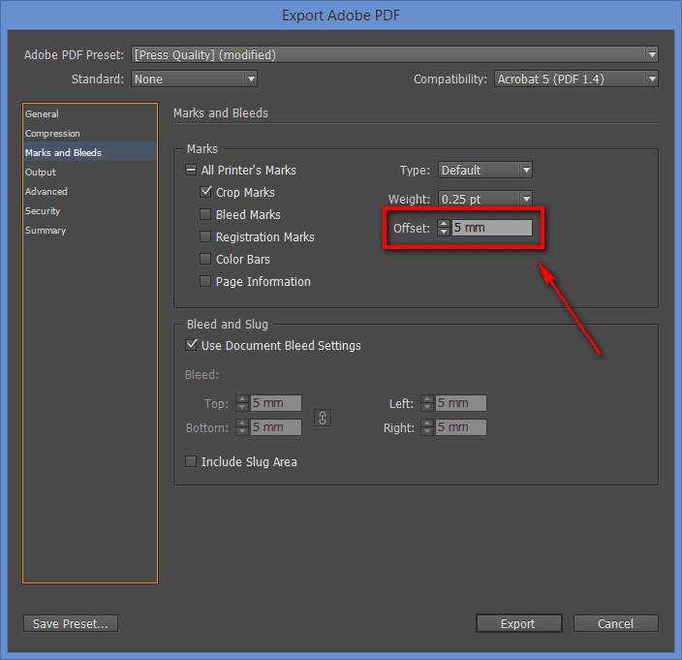The image size is (682, 660).
Task: Click the Right bleed value field
Action: point(461,427)
